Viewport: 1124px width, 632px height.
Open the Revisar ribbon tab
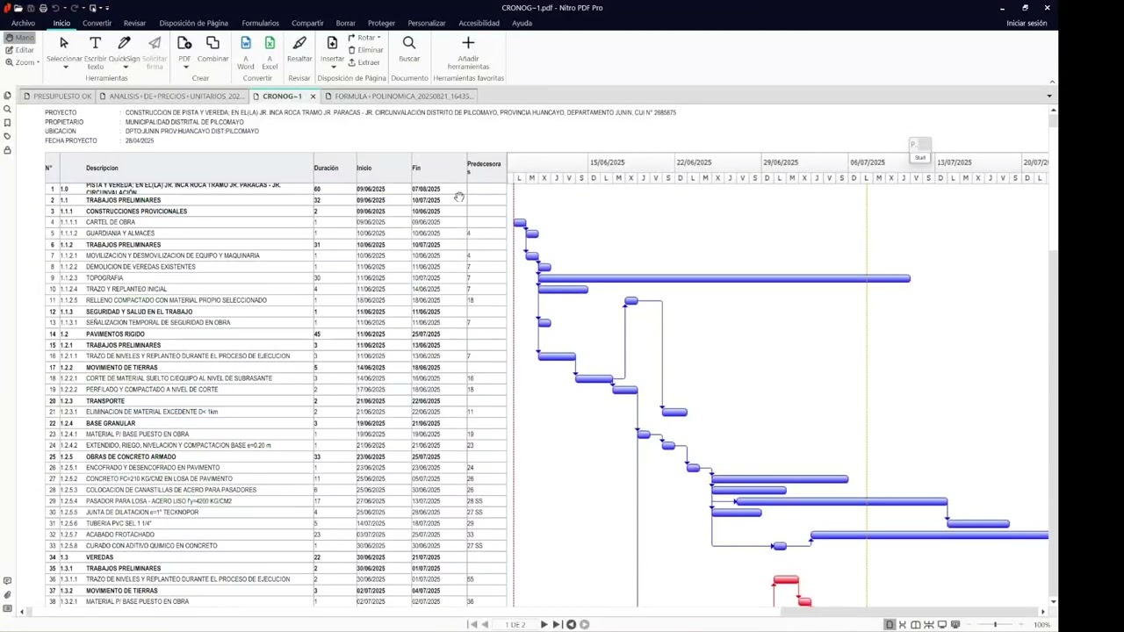pos(134,23)
